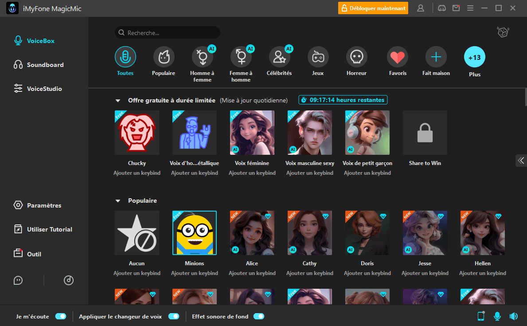Image resolution: width=527 pixels, height=326 pixels.
Task: Select the Chucky voice thumbnail
Action: tap(137, 133)
